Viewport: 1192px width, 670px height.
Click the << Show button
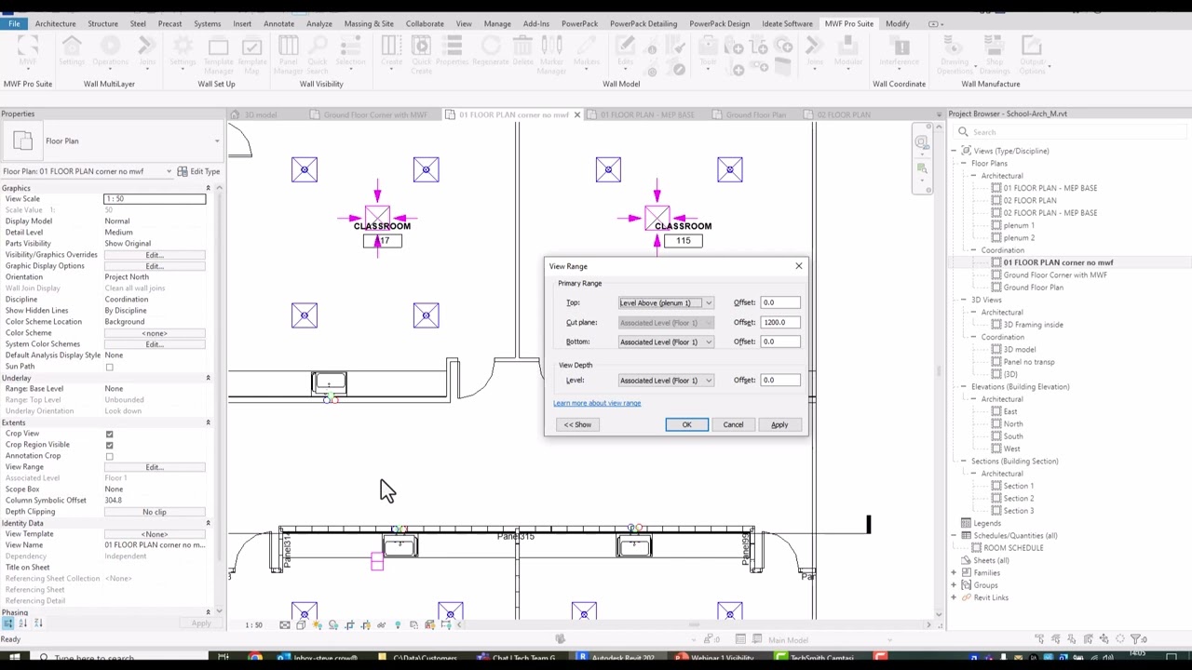coord(577,424)
